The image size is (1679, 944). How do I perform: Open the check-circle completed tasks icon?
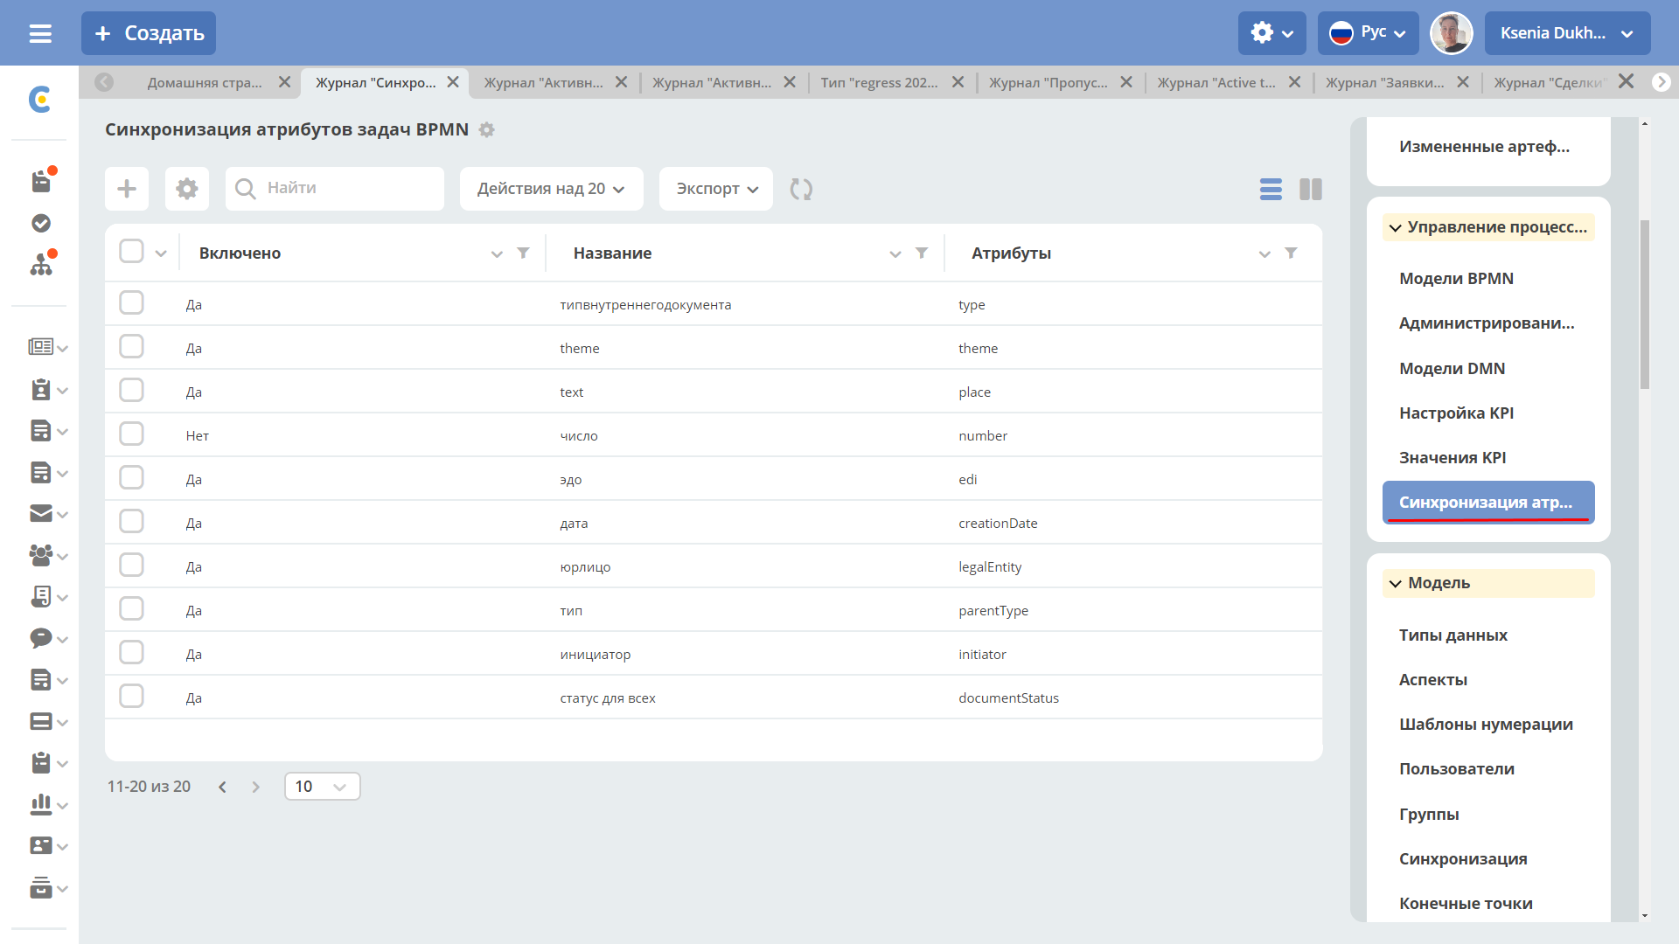[x=41, y=224]
